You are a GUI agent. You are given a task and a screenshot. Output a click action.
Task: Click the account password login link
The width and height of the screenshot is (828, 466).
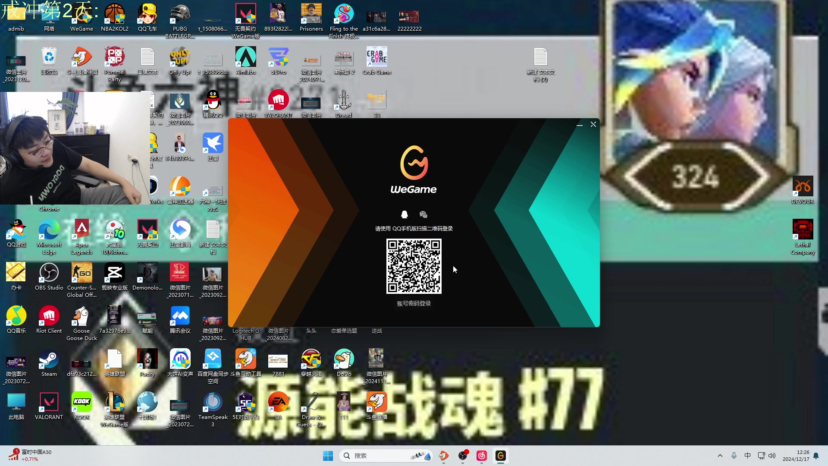(414, 303)
